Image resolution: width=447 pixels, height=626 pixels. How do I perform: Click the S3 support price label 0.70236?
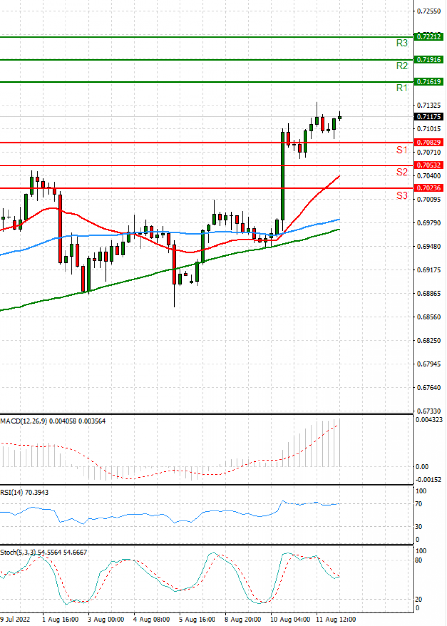(x=428, y=188)
